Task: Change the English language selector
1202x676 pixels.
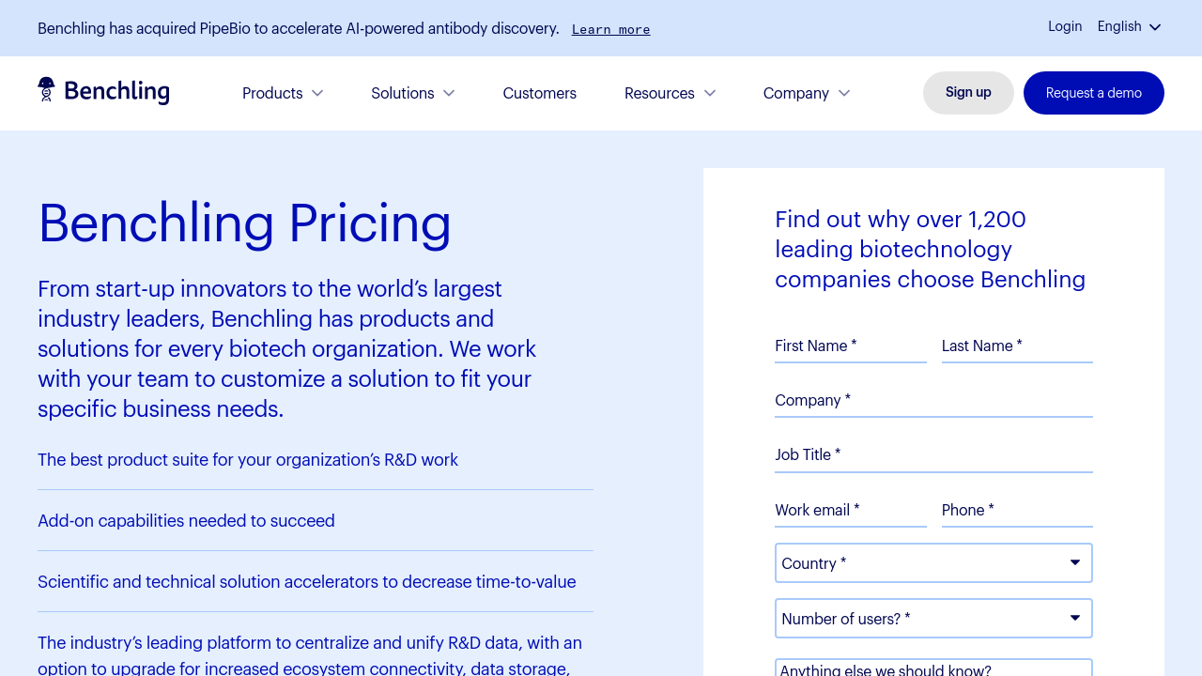Action: [x=1129, y=26]
